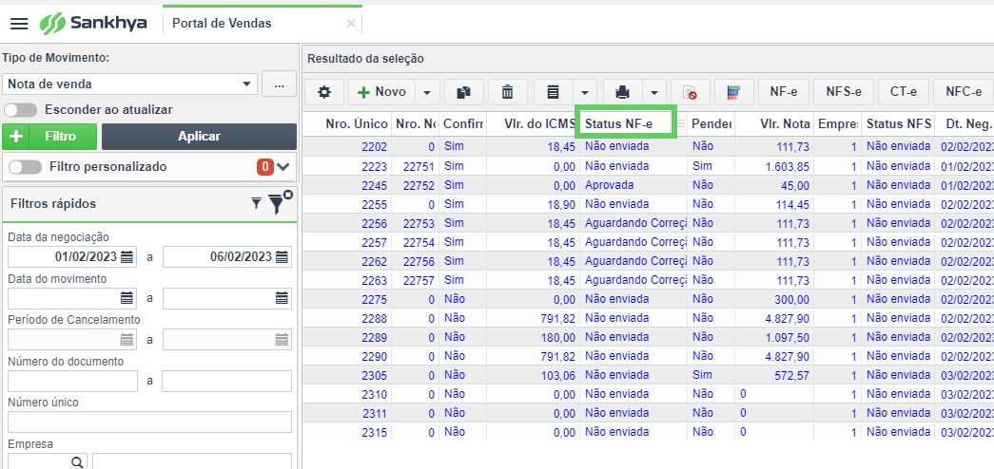This screenshot has width=994, height=469.
Task: Click the Sankhya logo
Action: click(x=92, y=24)
